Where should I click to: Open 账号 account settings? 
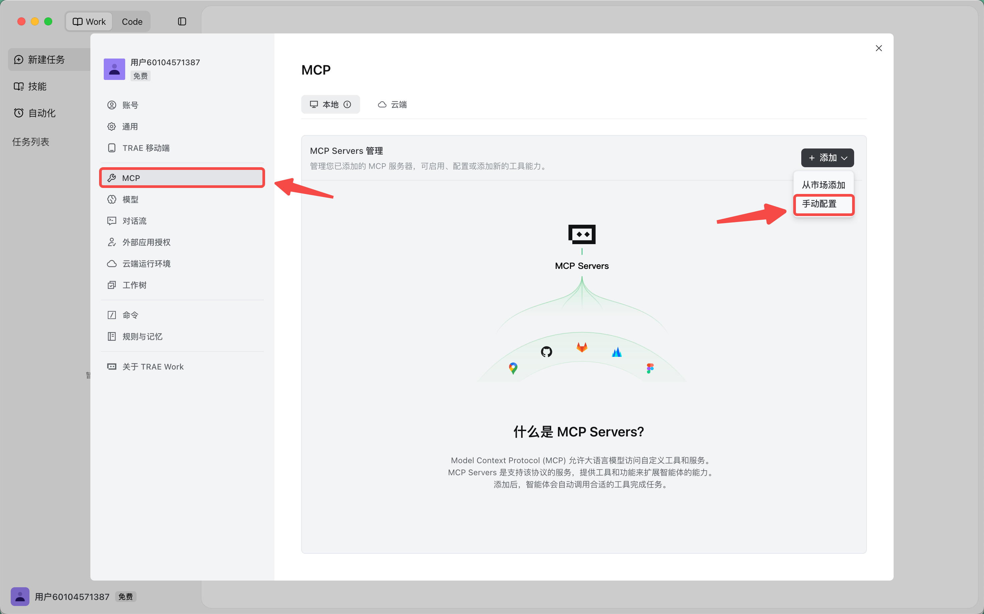tap(182, 105)
